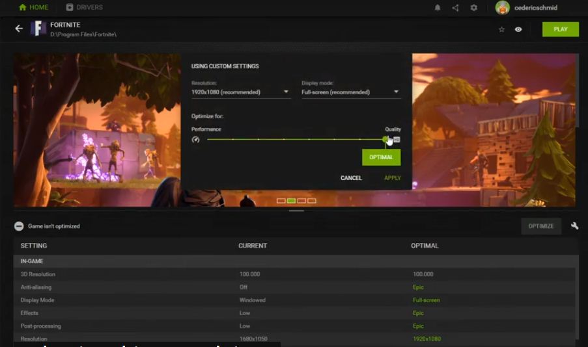Select fourth screenshot carousel indicator
The image size is (588, 347).
click(311, 201)
